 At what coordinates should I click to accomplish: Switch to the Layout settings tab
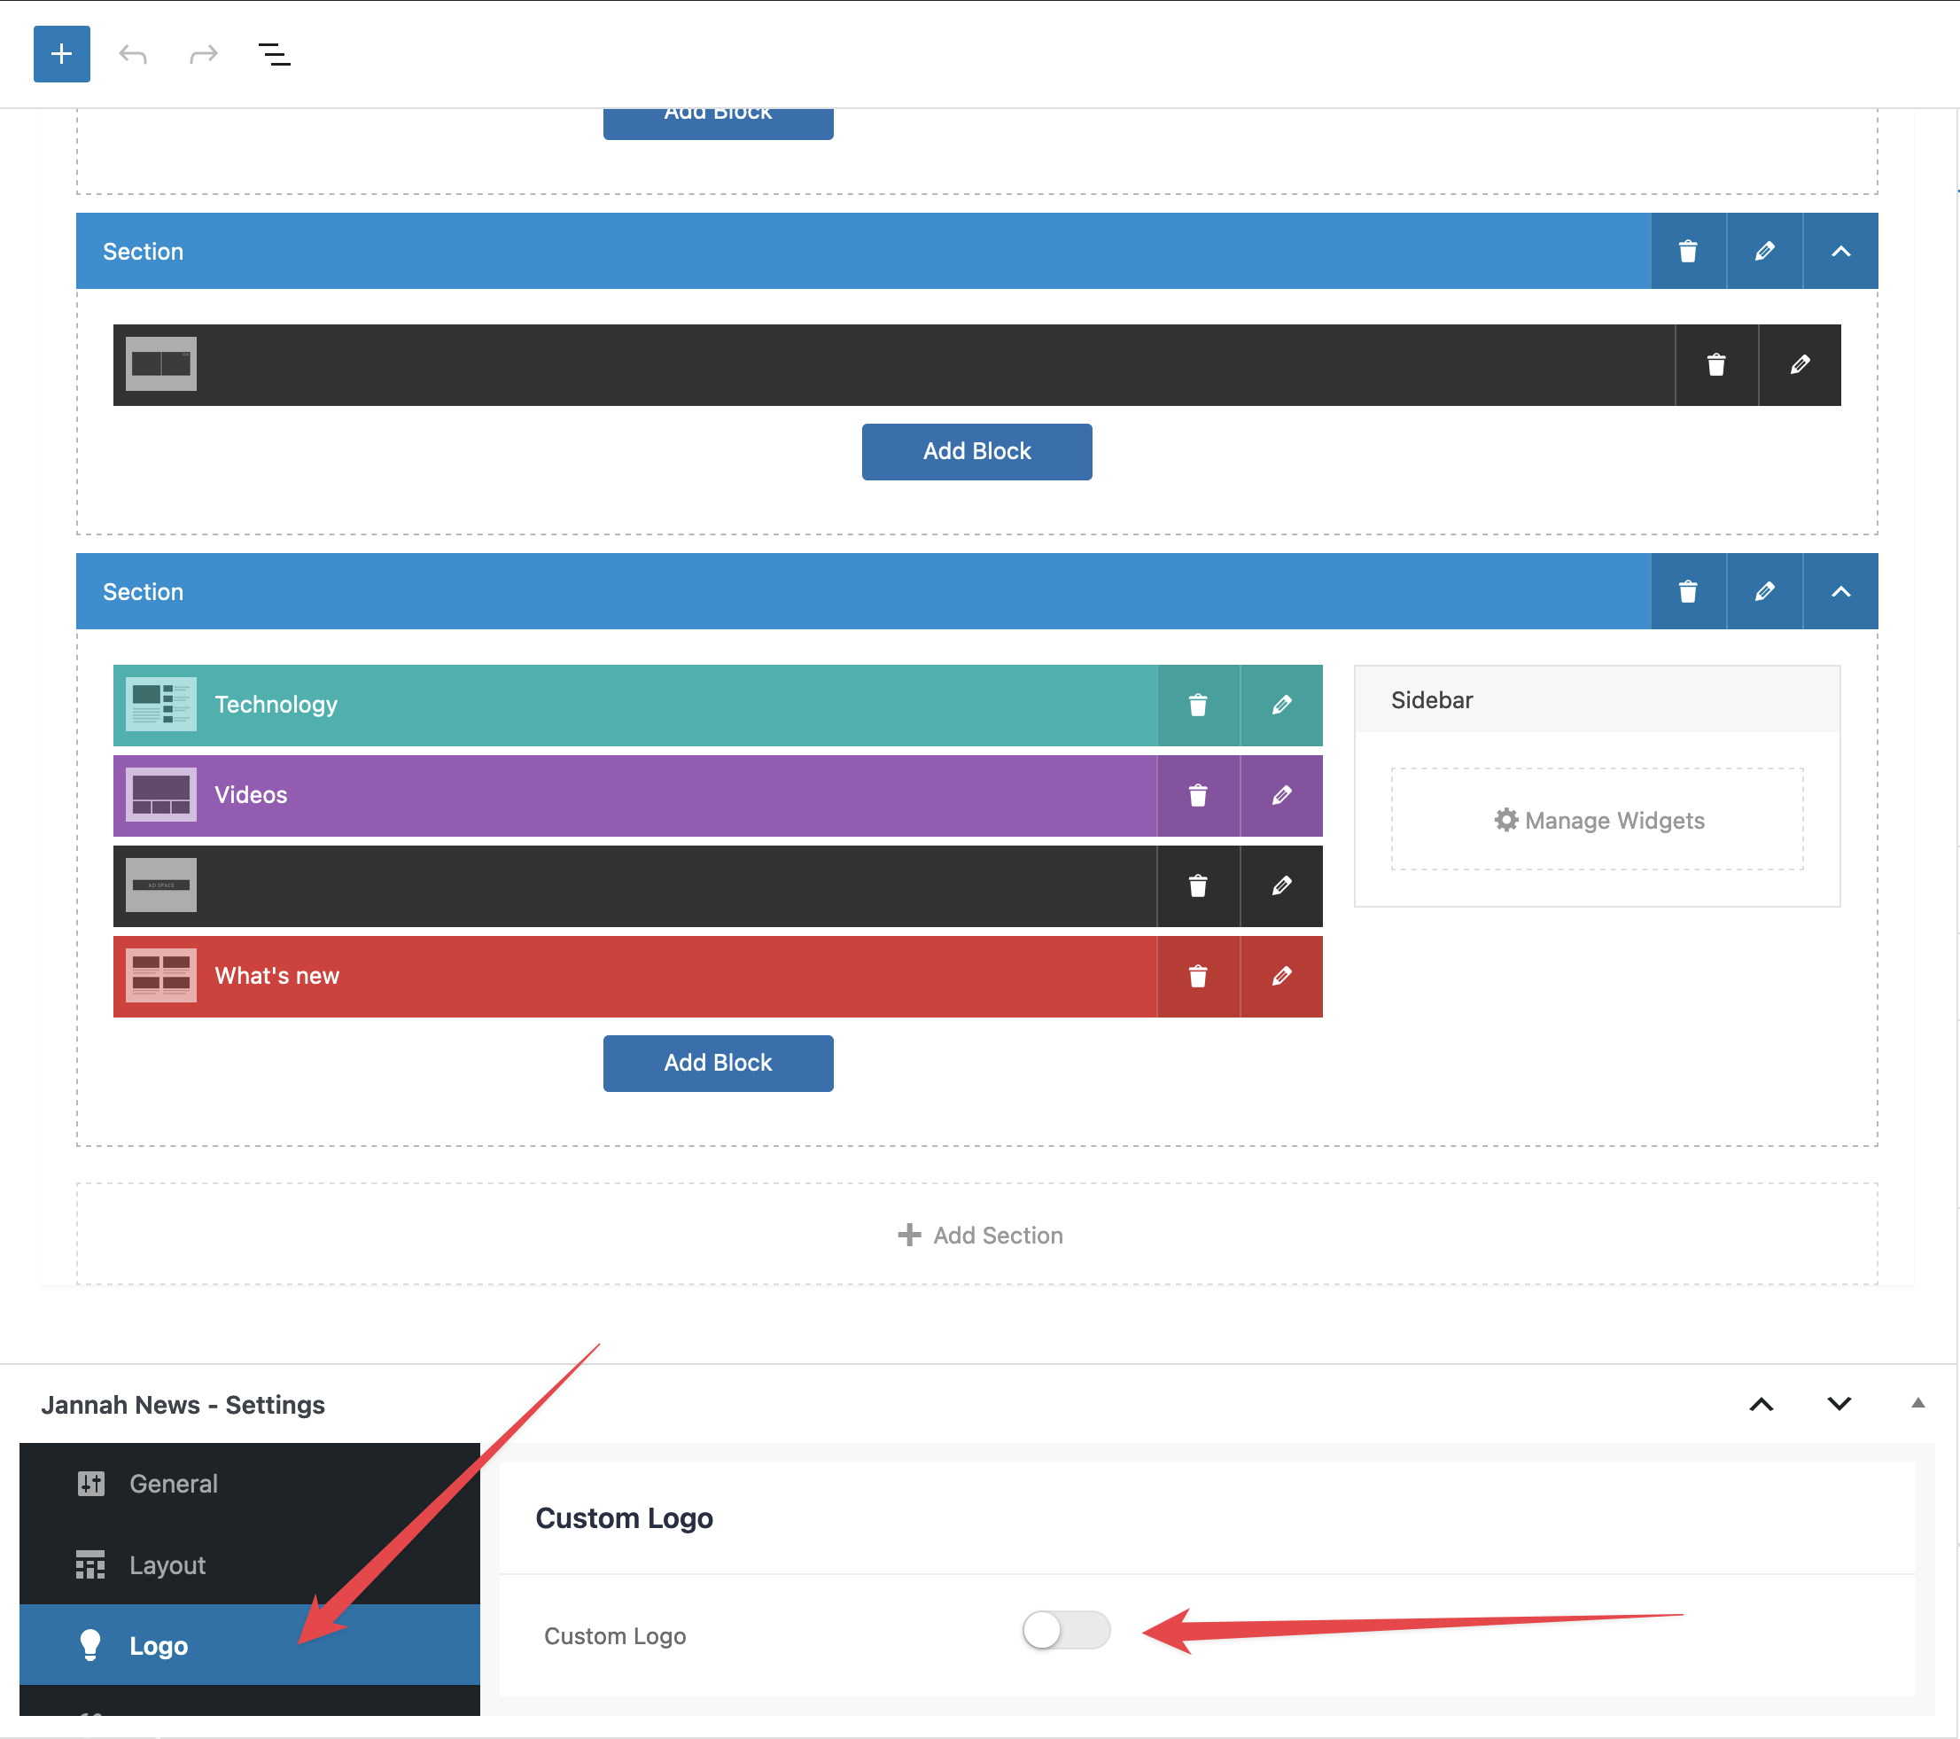tap(167, 1565)
